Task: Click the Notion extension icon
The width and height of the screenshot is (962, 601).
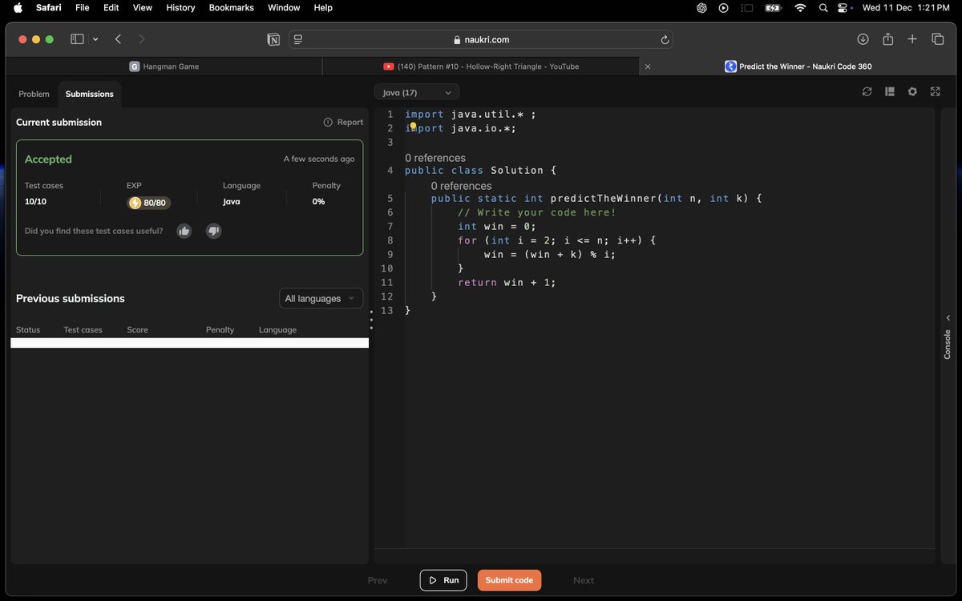Action: click(x=273, y=39)
